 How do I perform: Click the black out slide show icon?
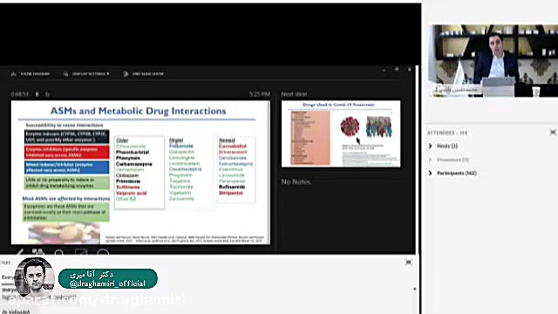coord(81,252)
